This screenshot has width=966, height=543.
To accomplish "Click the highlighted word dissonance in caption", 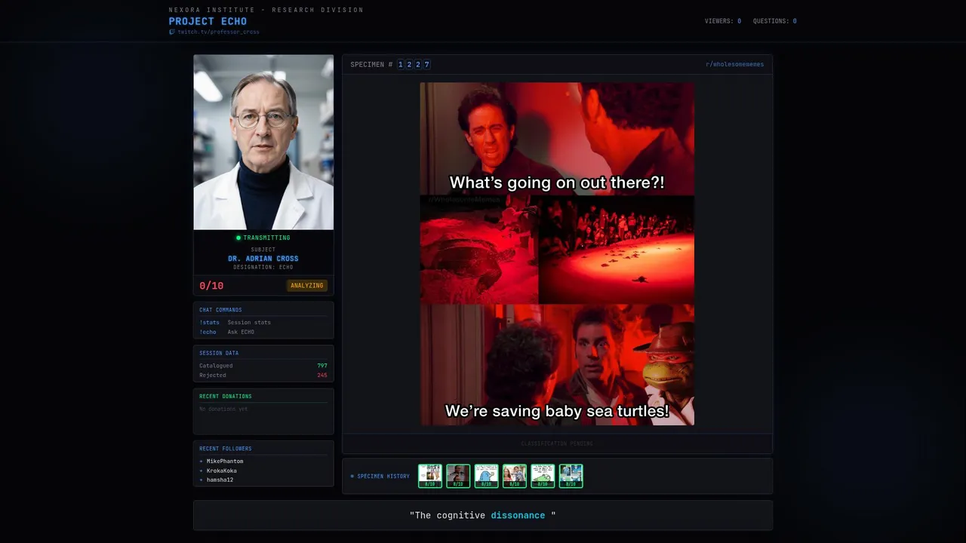I will (x=518, y=515).
